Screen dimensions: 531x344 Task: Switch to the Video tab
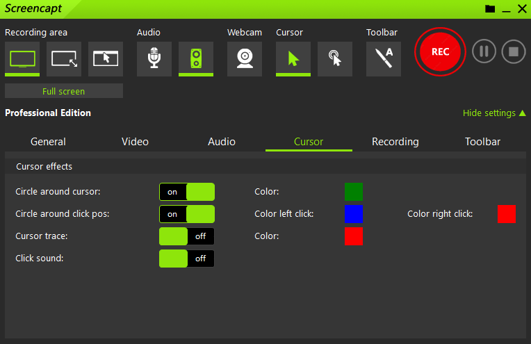[x=135, y=142]
